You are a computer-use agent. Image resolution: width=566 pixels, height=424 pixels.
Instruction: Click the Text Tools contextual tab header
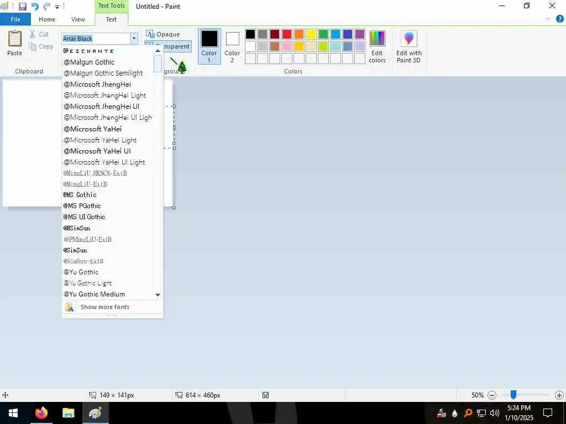pos(112,6)
